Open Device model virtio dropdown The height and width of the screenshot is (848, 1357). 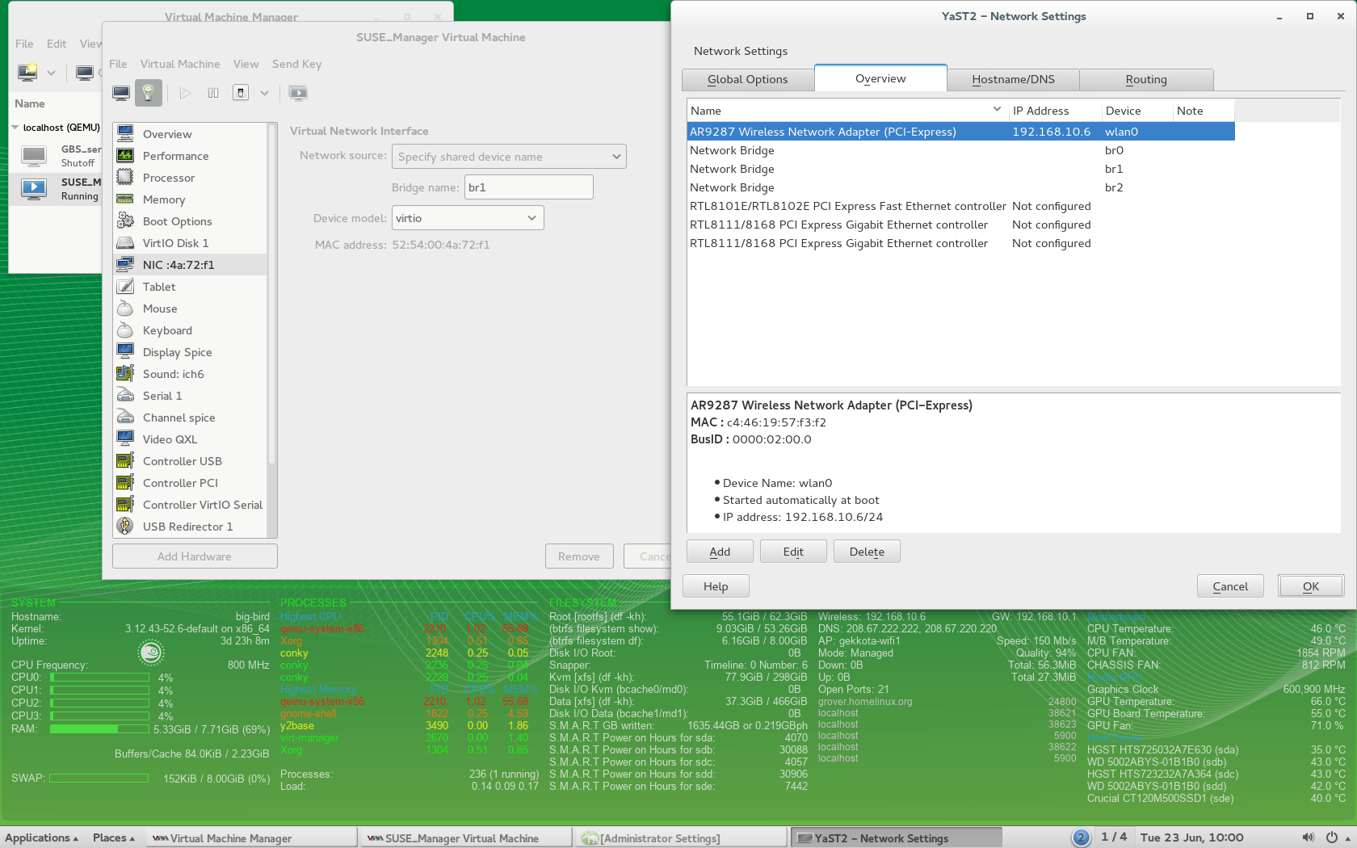(x=468, y=218)
